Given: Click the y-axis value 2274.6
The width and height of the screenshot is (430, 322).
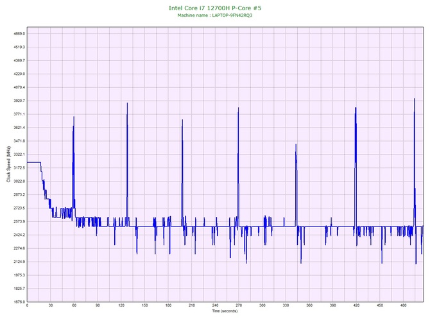Looking at the screenshot, I should (19, 249).
